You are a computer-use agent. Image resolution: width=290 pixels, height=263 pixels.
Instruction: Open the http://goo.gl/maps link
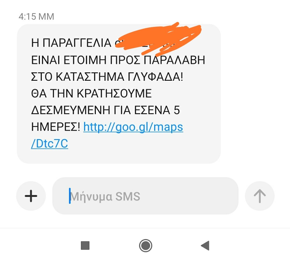[133, 127]
